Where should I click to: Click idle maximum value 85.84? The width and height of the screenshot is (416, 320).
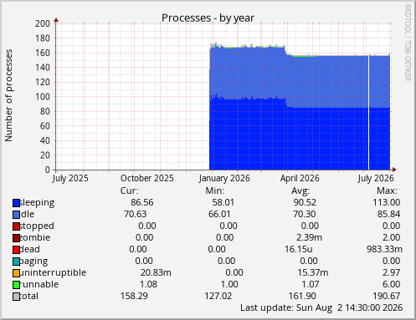[x=388, y=214]
